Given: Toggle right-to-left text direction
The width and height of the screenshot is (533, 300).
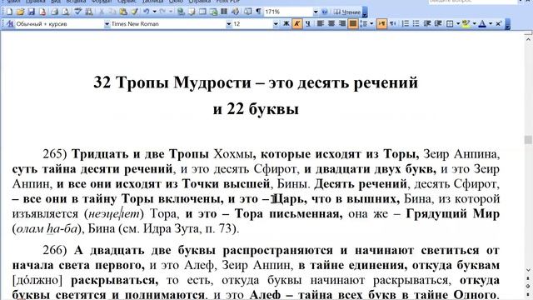Looking at the screenshot, I should [x=392, y=24].
